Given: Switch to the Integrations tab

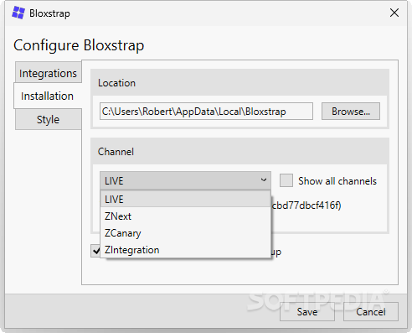Looking at the screenshot, I should click(x=48, y=73).
